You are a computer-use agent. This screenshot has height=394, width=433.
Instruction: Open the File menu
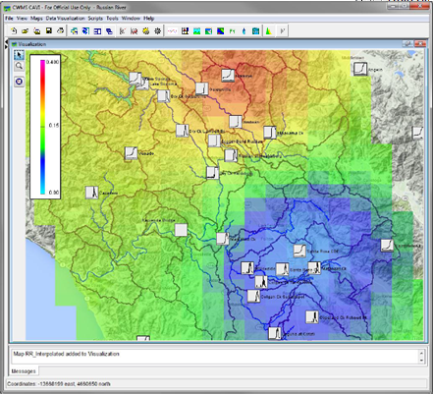pyautogui.click(x=9, y=19)
